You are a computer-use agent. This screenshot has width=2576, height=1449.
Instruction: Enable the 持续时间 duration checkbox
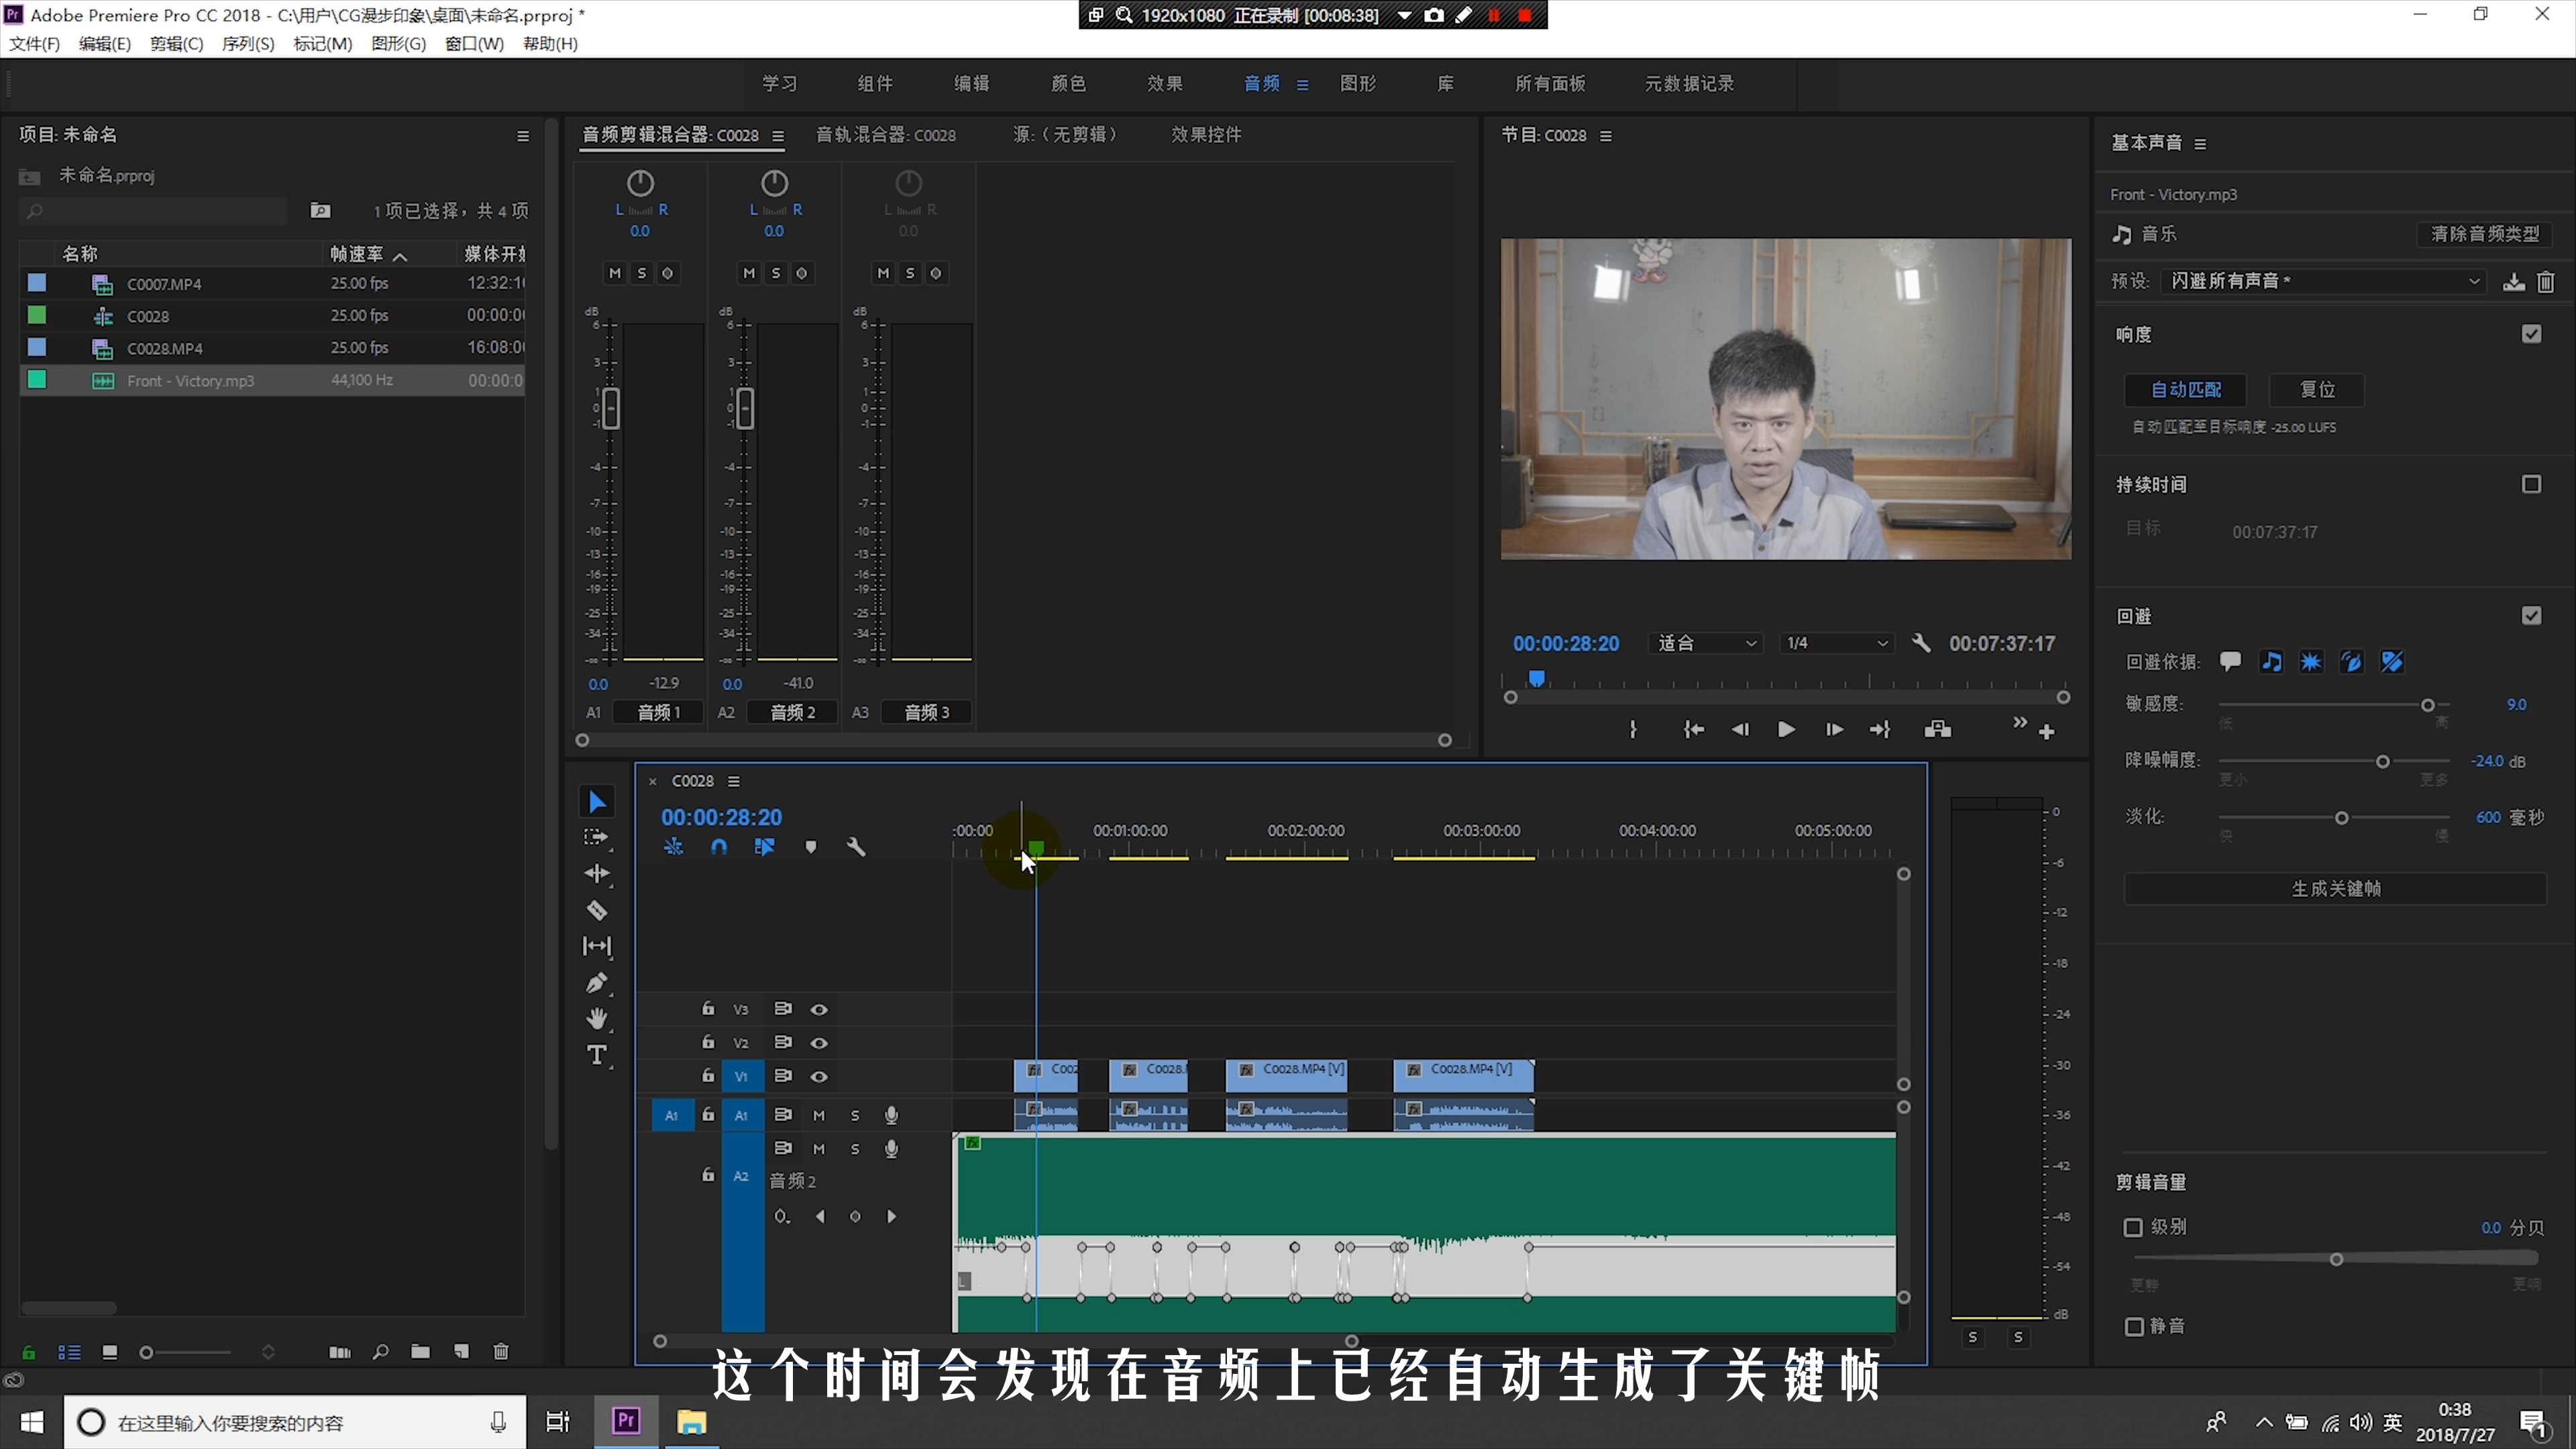point(2531,484)
